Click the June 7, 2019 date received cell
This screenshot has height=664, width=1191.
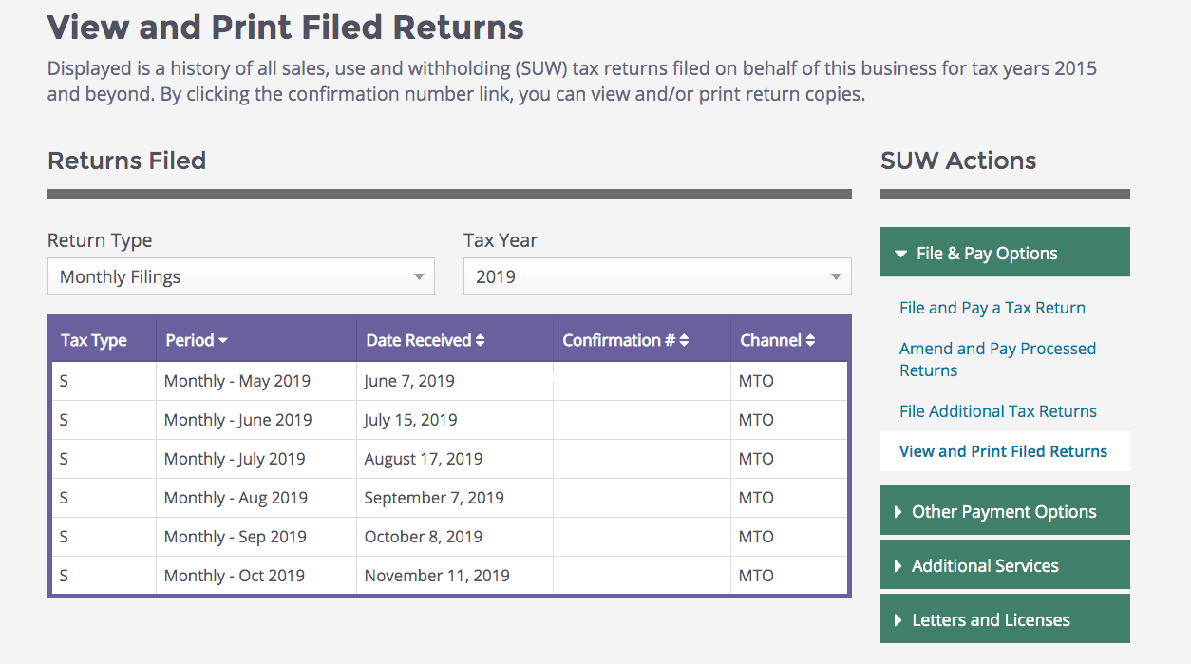pos(455,381)
